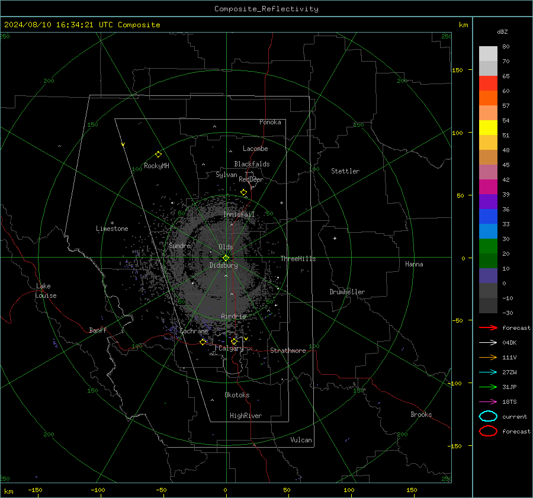Click the red forecast arrow in legend
533x498 pixels.
point(488,327)
